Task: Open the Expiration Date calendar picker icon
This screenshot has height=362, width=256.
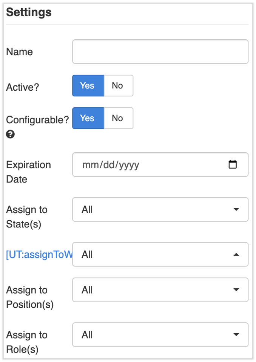Action: (233, 164)
